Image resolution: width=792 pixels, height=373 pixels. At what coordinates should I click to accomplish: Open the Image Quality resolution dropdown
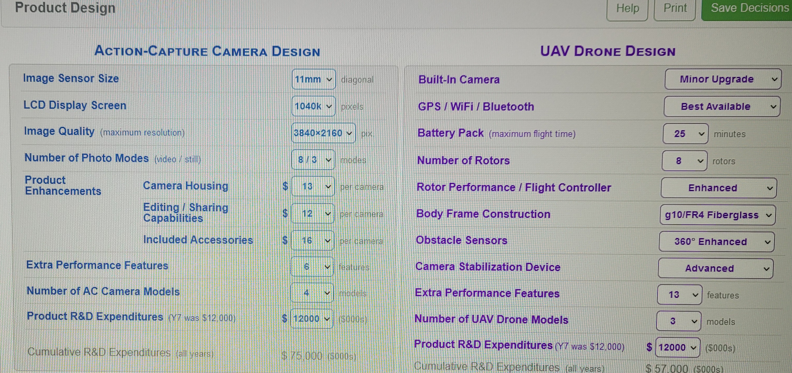click(323, 133)
